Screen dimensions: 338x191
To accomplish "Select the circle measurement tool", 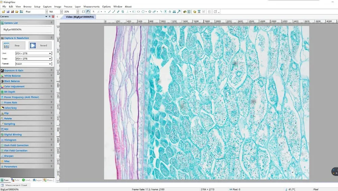I will point(143,11).
